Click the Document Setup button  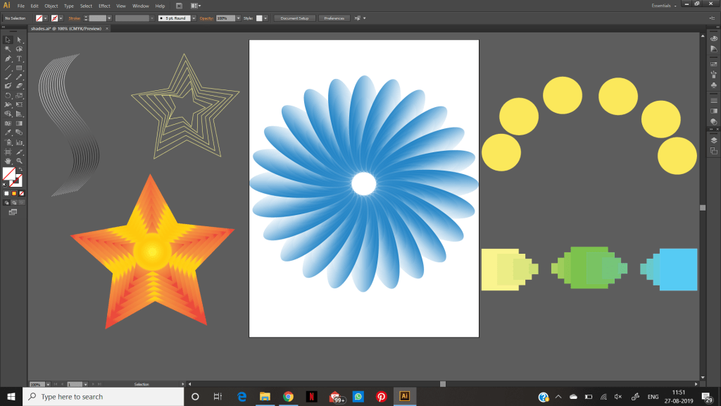294,18
